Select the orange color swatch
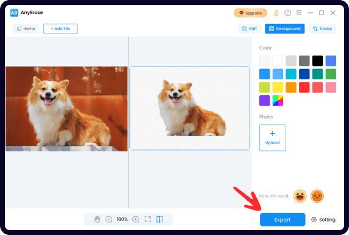Screen dimensions: 349x235 click(291, 87)
